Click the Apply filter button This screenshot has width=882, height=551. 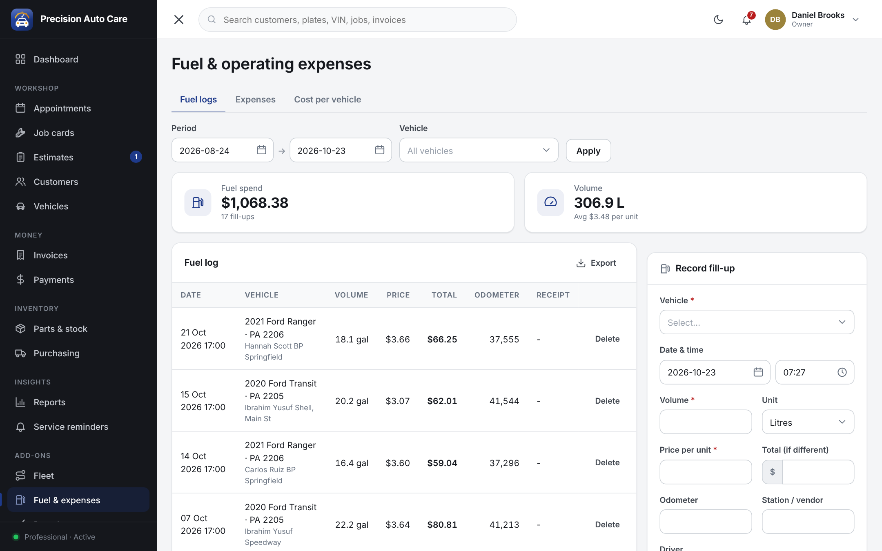(588, 151)
